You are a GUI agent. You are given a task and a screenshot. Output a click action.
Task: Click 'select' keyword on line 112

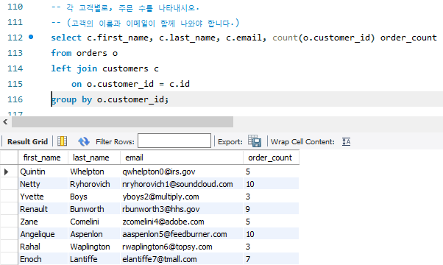pyautogui.click(x=65, y=38)
